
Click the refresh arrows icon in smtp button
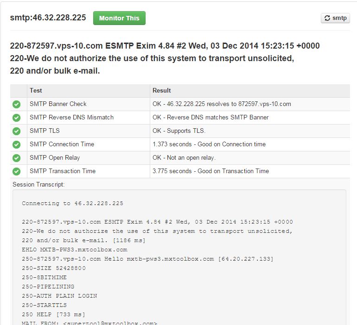point(327,19)
